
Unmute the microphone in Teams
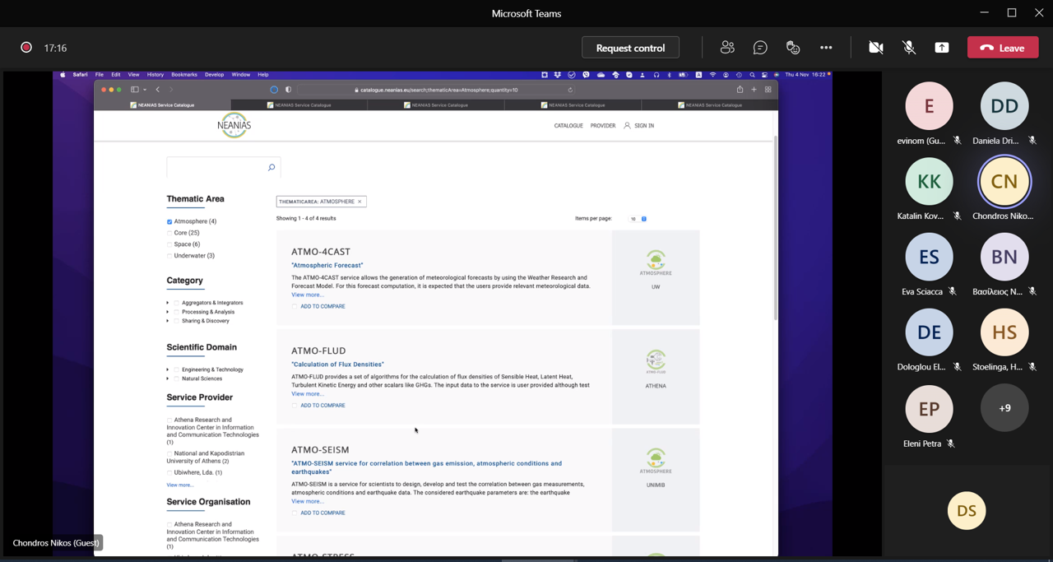point(909,48)
